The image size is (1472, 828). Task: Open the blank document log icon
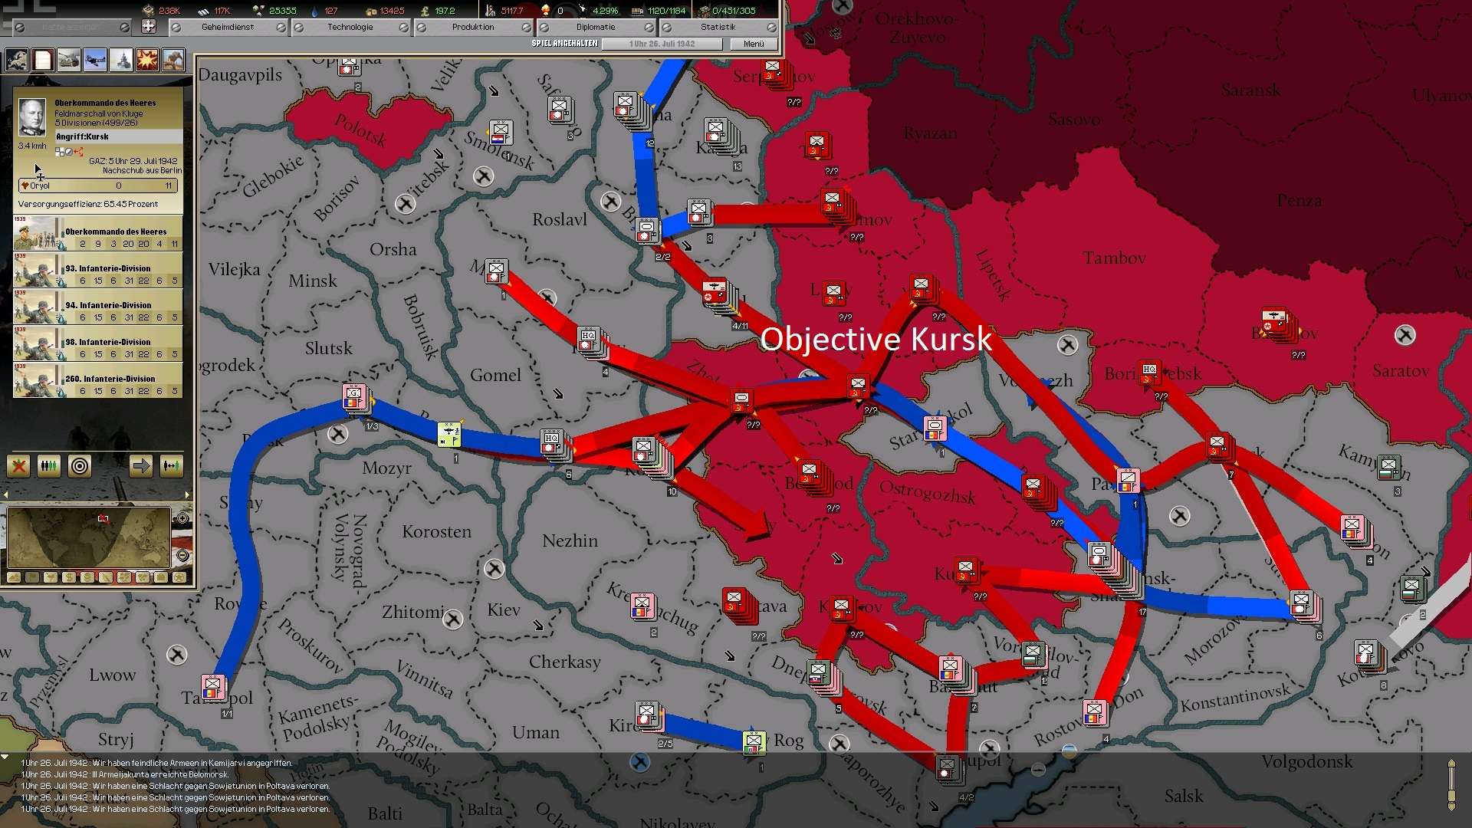(43, 59)
